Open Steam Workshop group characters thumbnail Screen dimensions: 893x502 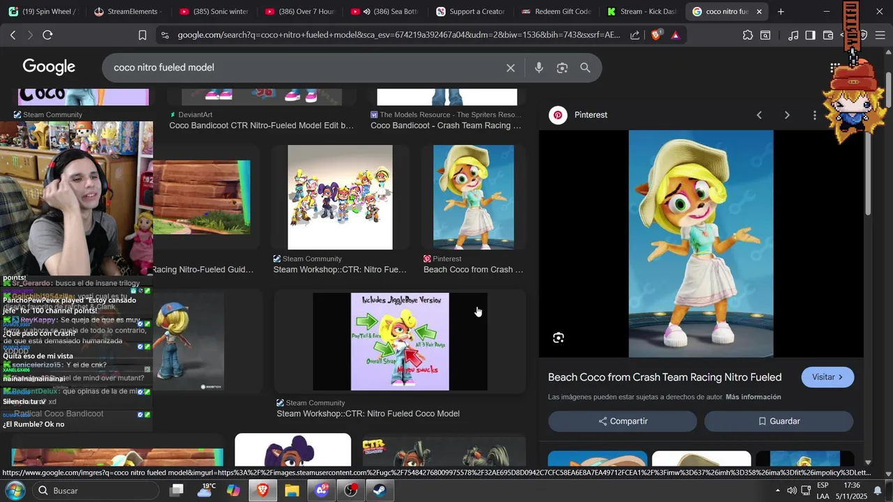340,197
